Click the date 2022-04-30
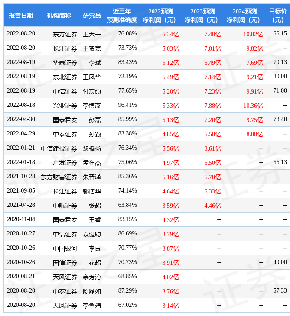290x316 pixels. (21, 119)
